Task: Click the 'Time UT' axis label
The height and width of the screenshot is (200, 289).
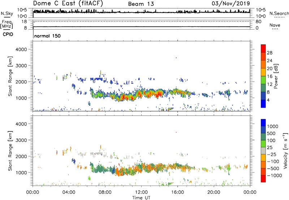Action: (x=141, y=198)
